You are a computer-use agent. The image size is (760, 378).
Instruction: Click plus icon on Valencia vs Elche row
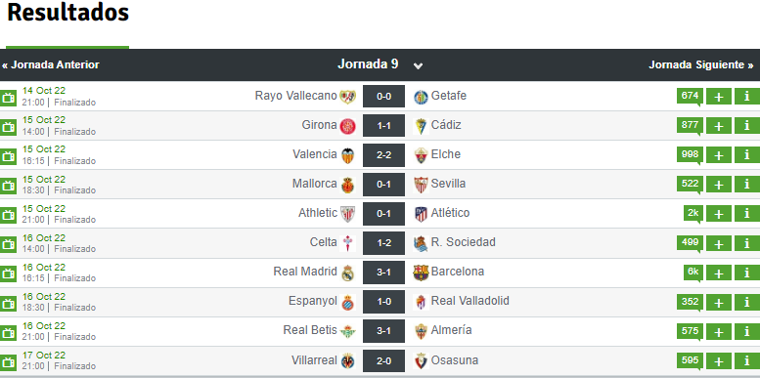[x=719, y=155]
